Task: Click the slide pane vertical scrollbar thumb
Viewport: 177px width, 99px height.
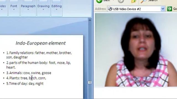Action: [x=90, y=82]
